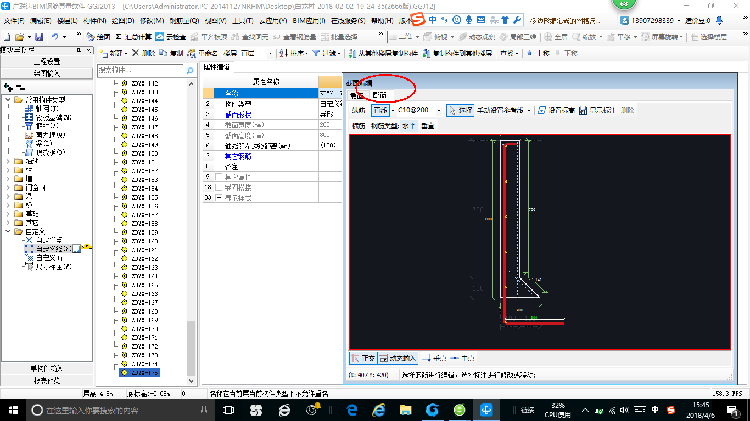
Task: Click the 绘图输入 button
Action: tap(47, 73)
